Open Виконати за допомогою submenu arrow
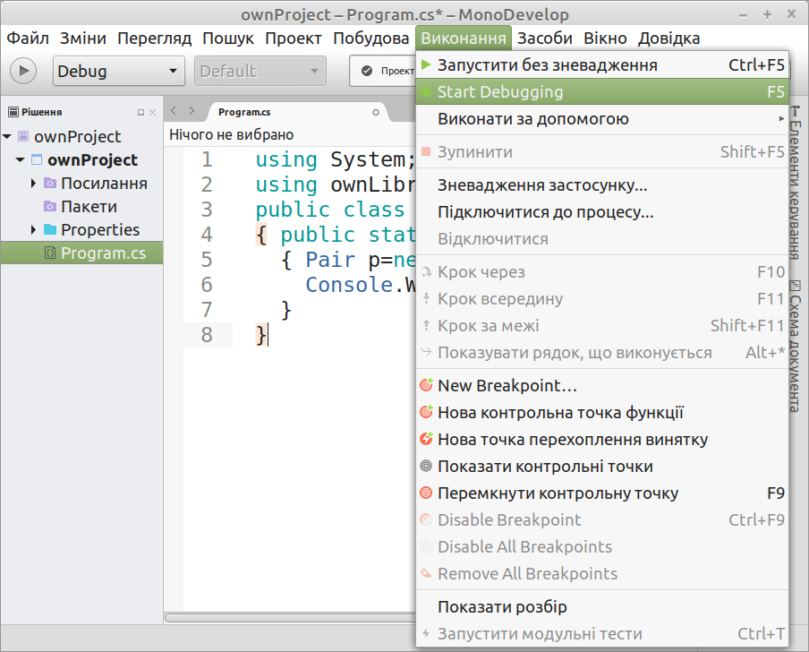This screenshot has height=652, width=809. click(x=781, y=119)
